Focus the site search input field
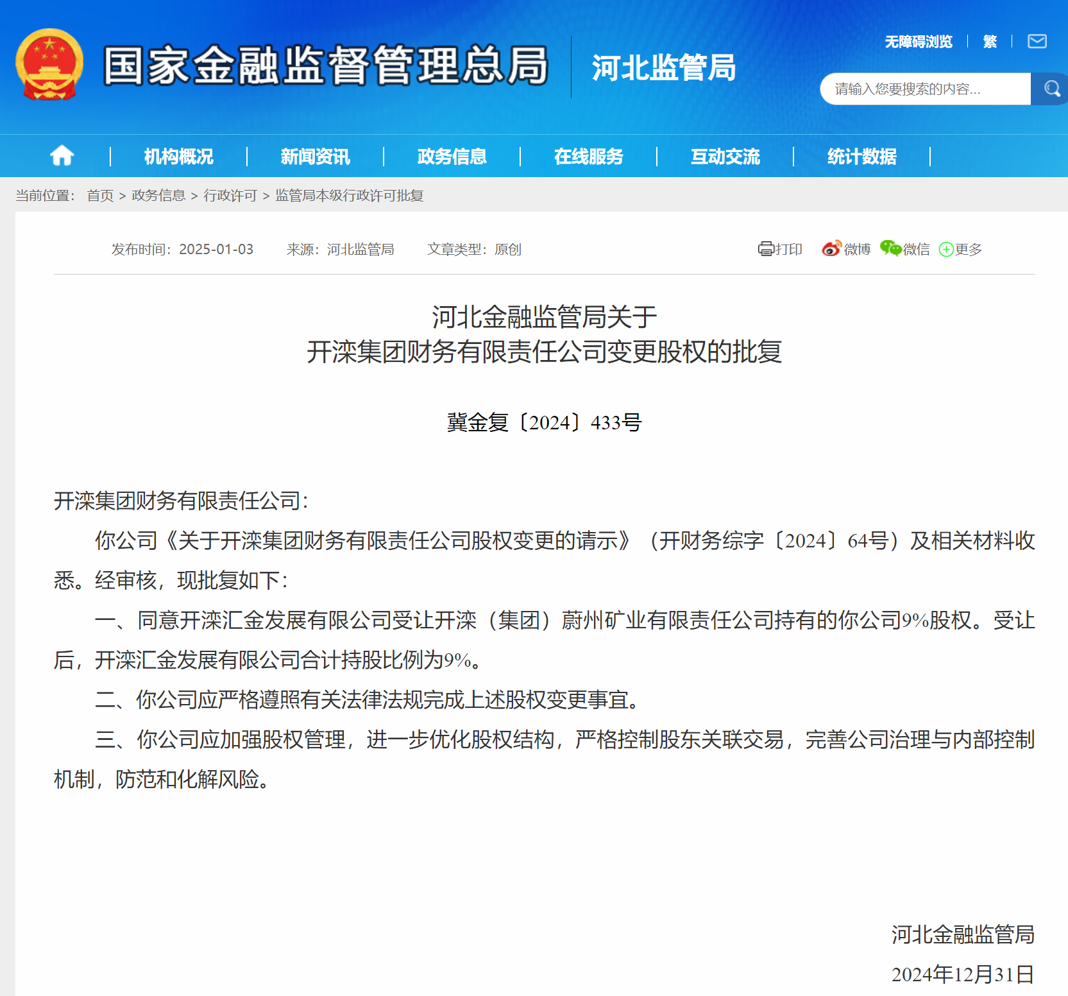Image resolution: width=1068 pixels, height=996 pixels. pos(924,89)
